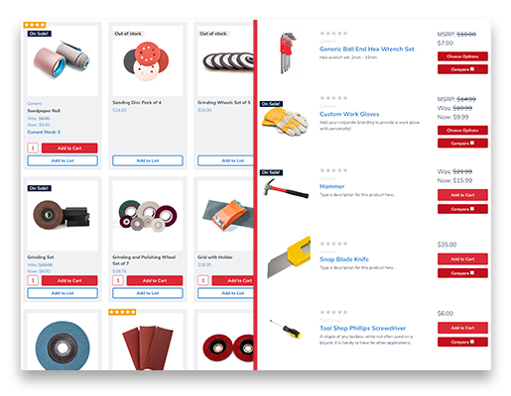Add Hammer to cart

[x=462, y=195]
